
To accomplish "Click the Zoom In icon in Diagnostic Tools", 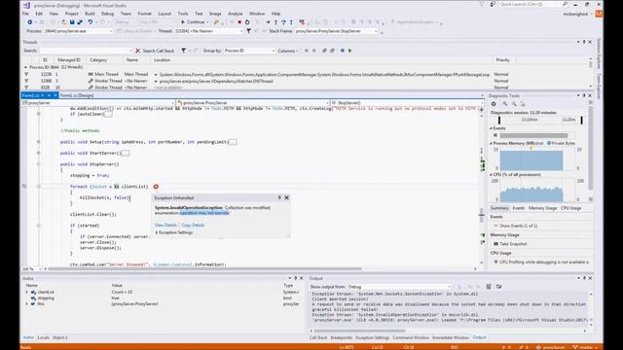I will [505, 104].
